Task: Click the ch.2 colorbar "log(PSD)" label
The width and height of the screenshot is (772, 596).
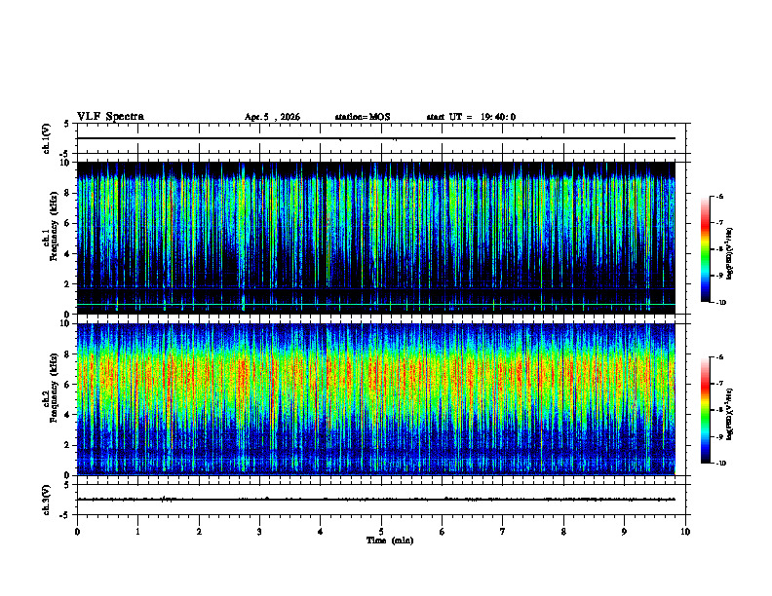Action: tap(730, 414)
